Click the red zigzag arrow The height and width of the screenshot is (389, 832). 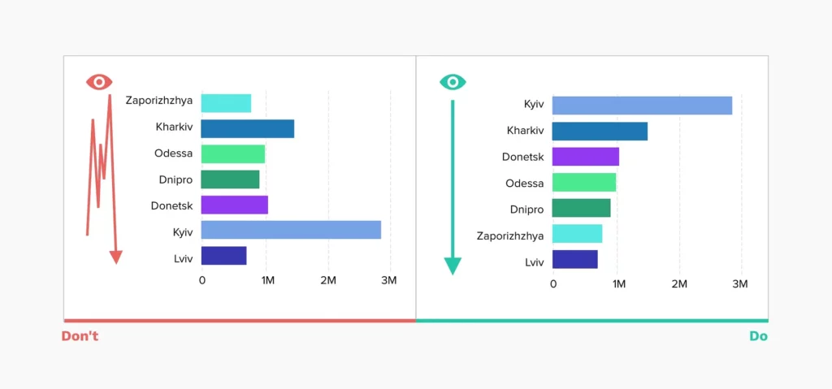pyautogui.click(x=104, y=179)
